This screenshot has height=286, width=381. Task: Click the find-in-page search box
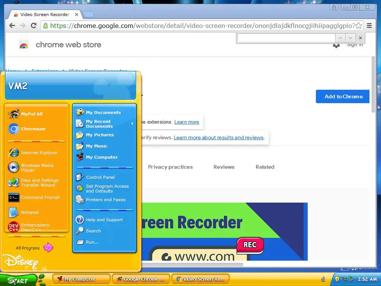point(286,38)
